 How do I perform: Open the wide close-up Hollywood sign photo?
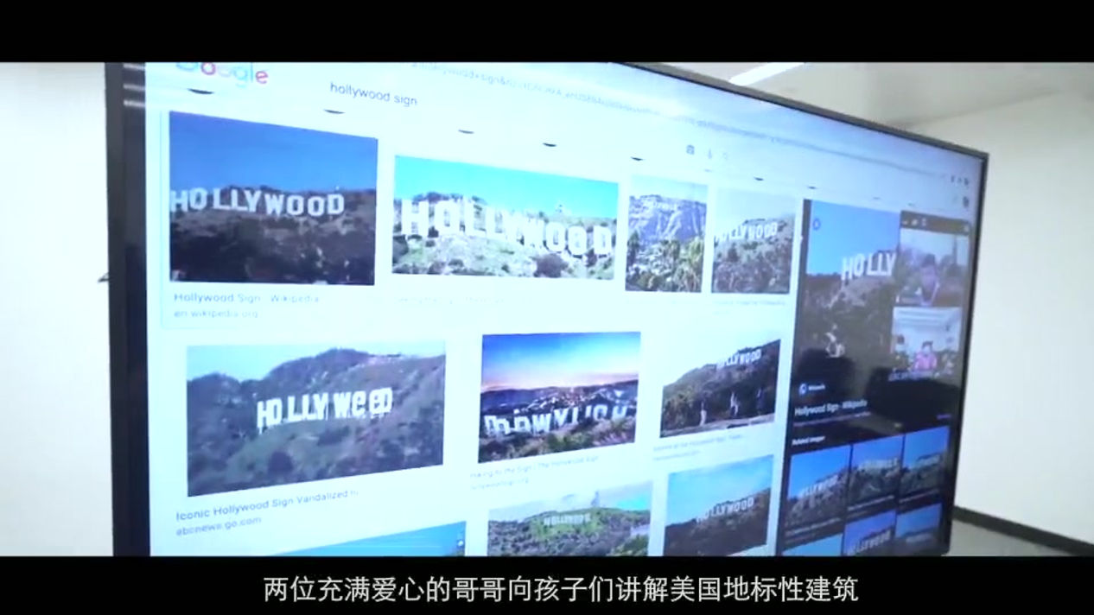tap(506, 217)
